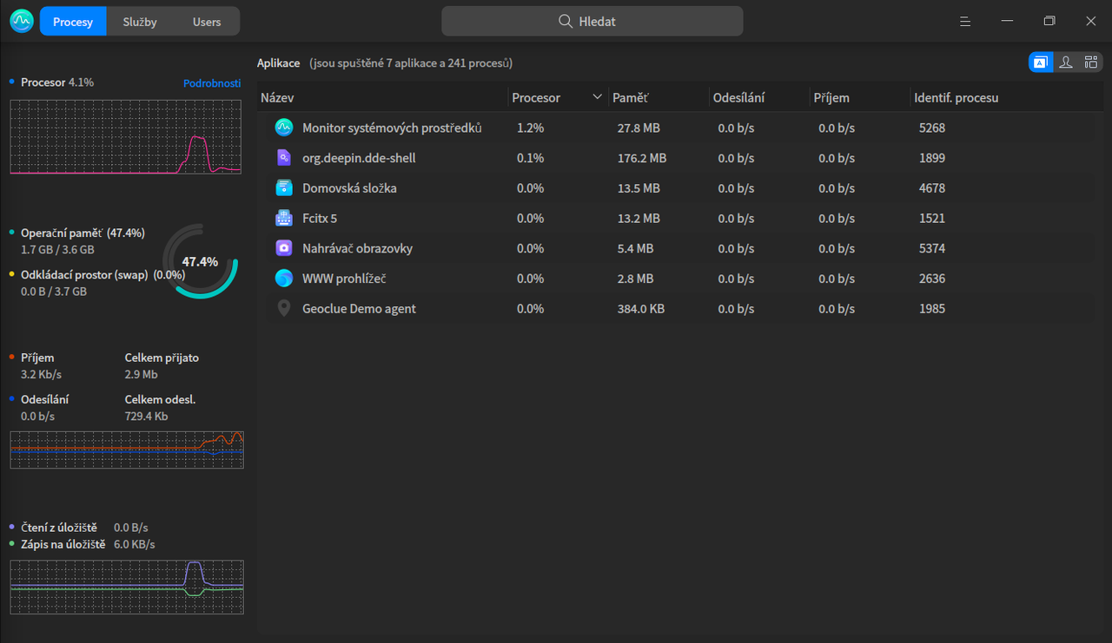The width and height of the screenshot is (1112, 643).
Task: Click the Zápis na úložiště label
Action: (x=63, y=544)
